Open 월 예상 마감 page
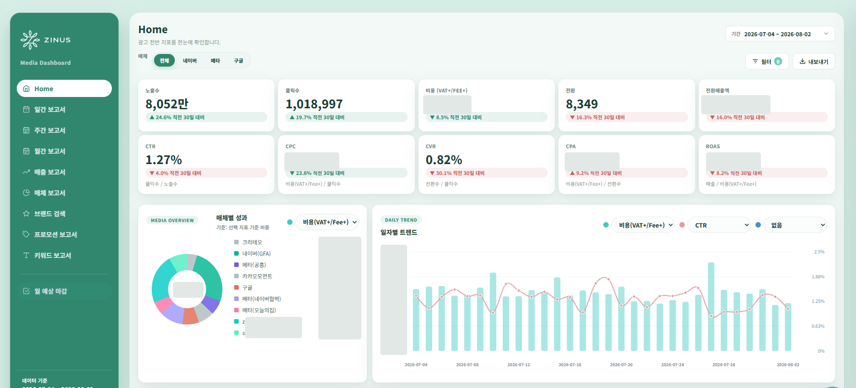Viewport: 856px width, 388px height. (64, 291)
